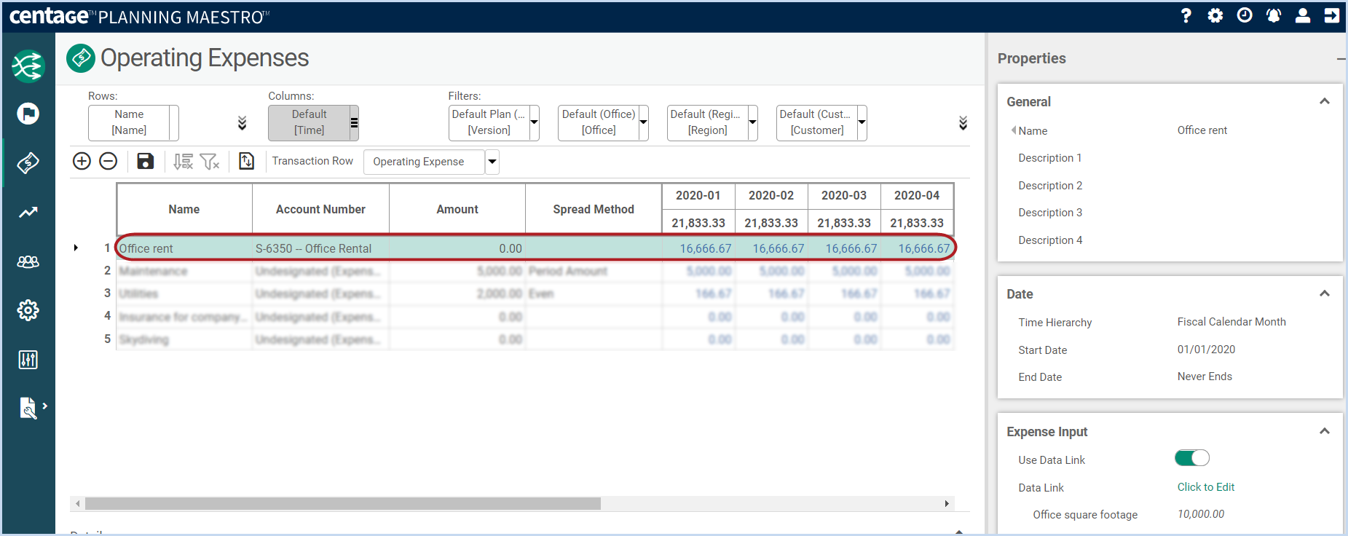The width and height of the screenshot is (1348, 536).
Task: Open the Default Plan version filter dropdown
Action: (x=535, y=122)
